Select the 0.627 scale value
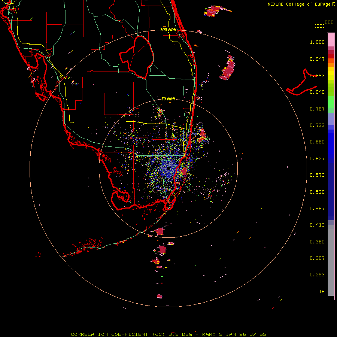337x337 pixels. (x=317, y=159)
